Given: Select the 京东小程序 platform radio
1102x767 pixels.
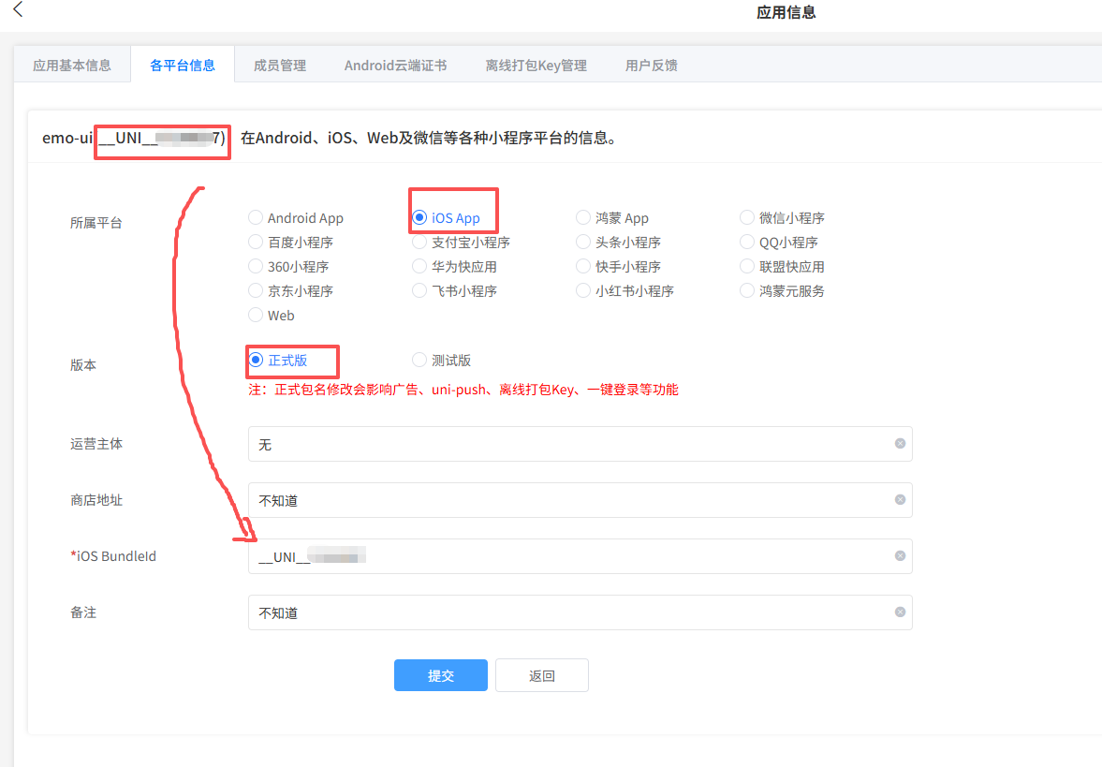Looking at the screenshot, I should coord(256,291).
